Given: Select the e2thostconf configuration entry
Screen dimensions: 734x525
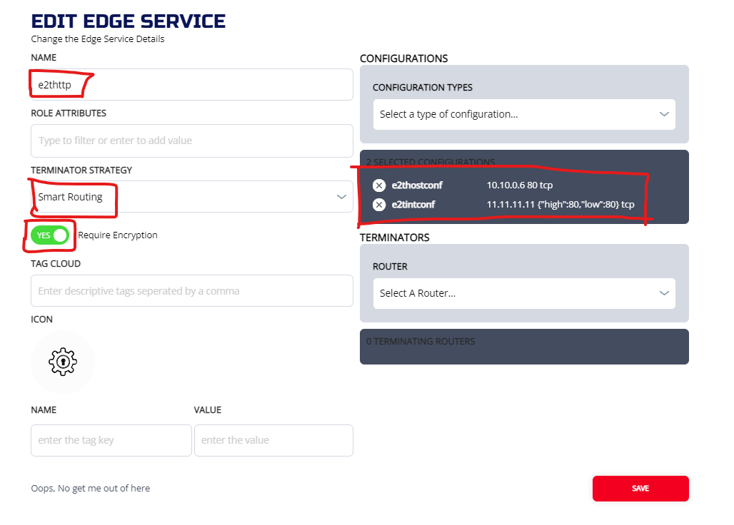Looking at the screenshot, I should [x=418, y=185].
